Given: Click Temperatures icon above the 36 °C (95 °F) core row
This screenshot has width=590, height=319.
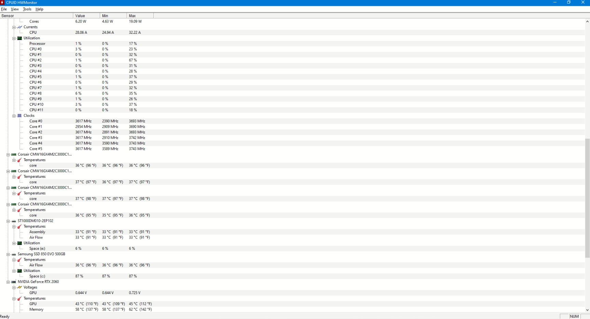Looking at the screenshot, I should click(x=20, y=210).
